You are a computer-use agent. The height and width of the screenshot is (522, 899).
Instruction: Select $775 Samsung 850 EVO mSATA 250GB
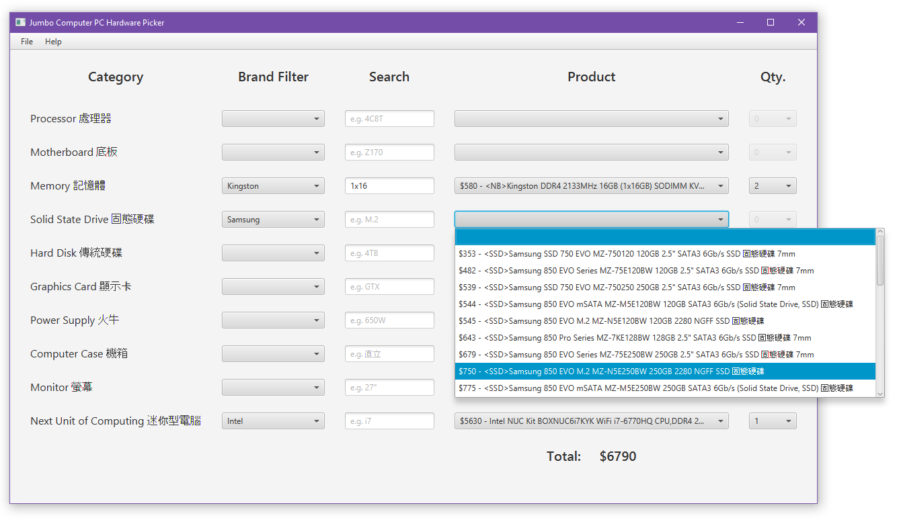pyautogui.click(x=665, y=388)
